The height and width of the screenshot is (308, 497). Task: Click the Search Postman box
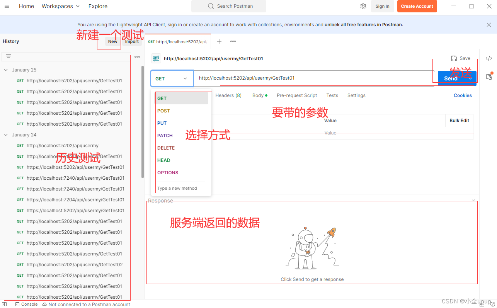pos(229,6)
